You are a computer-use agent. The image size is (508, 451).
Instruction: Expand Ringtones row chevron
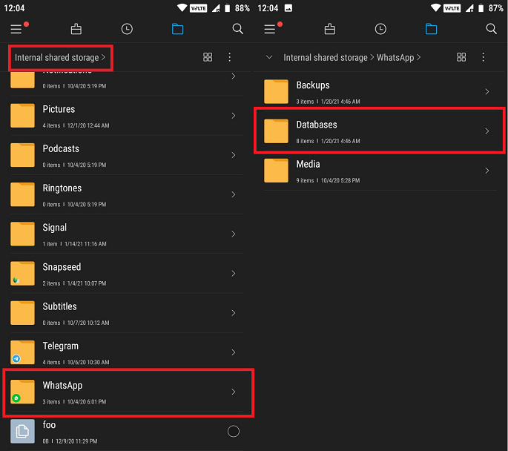point(234,195)
